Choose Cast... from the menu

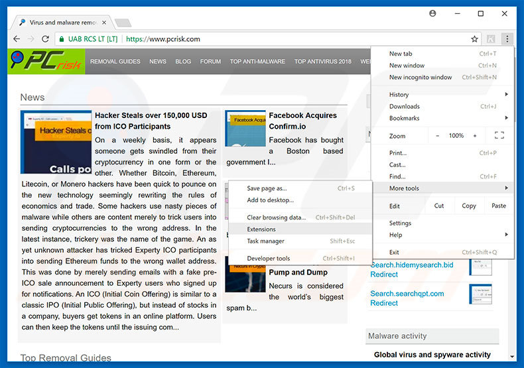click(442, 164)
